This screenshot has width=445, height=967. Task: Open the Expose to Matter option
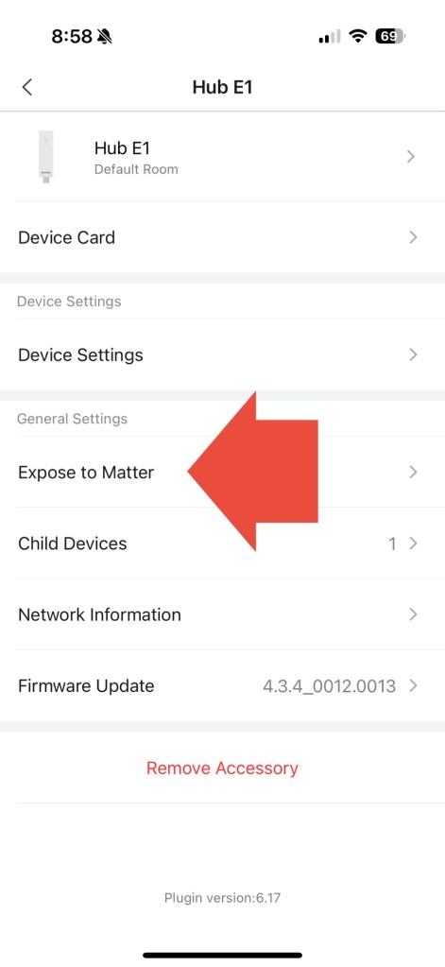tap(223, 473)
